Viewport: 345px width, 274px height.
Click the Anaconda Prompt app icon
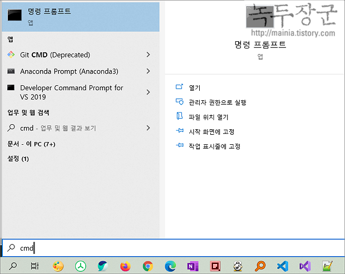coord(11,71)
